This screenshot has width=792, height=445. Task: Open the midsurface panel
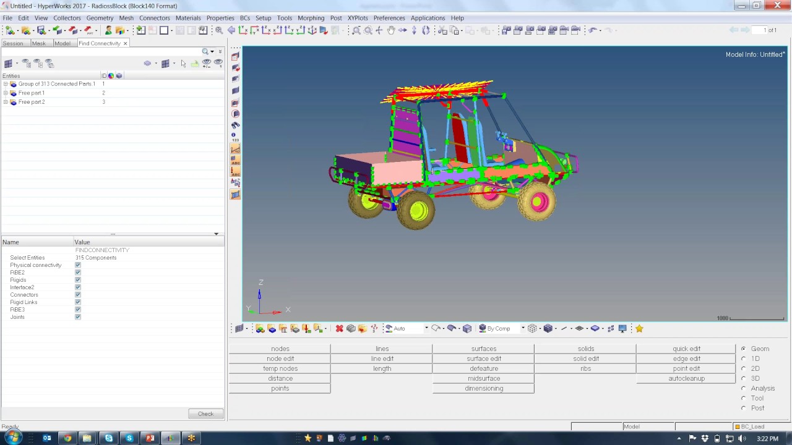[484, 378]
